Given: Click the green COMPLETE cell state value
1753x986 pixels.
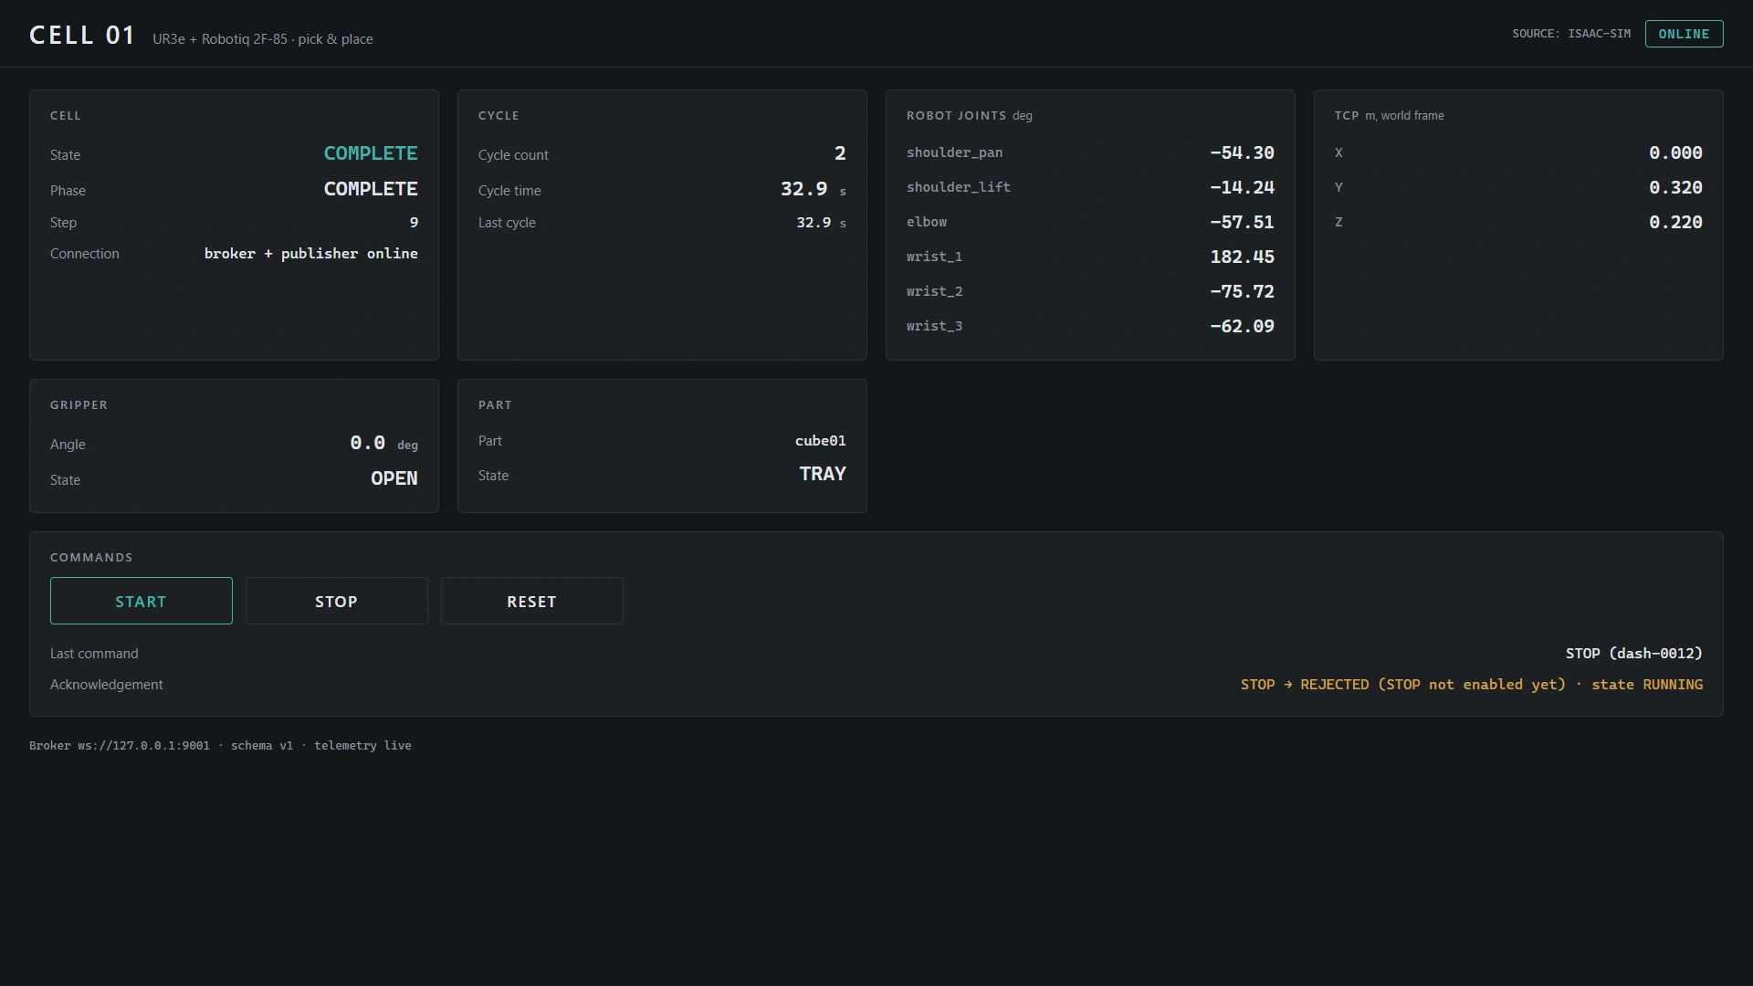Looking at the screenshot, I should click(x=371, y=153).
